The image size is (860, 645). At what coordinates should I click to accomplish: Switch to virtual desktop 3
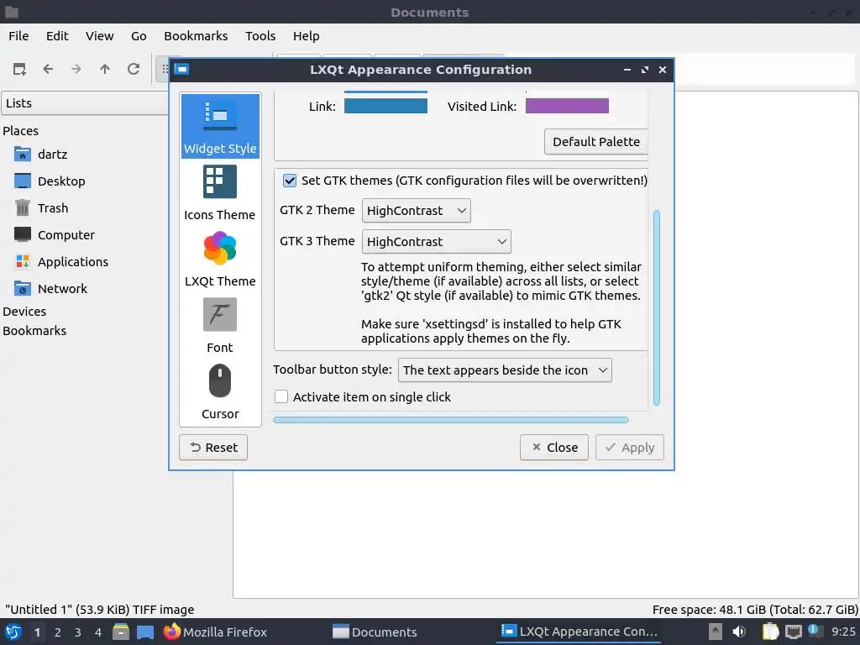78,632
